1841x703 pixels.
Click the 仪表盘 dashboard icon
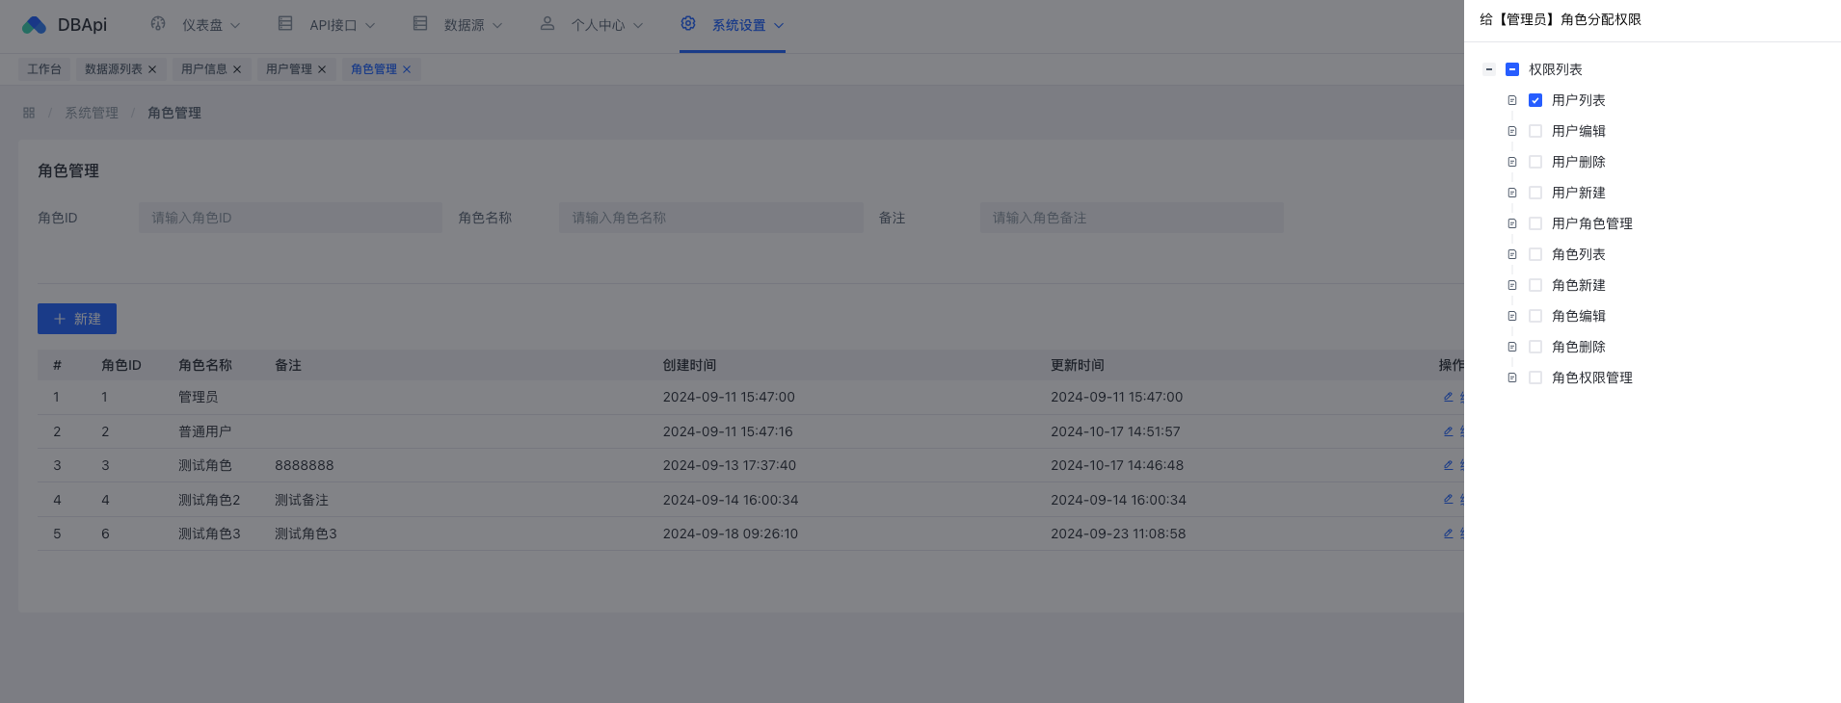pyautogui.click(x=158, y=23)
